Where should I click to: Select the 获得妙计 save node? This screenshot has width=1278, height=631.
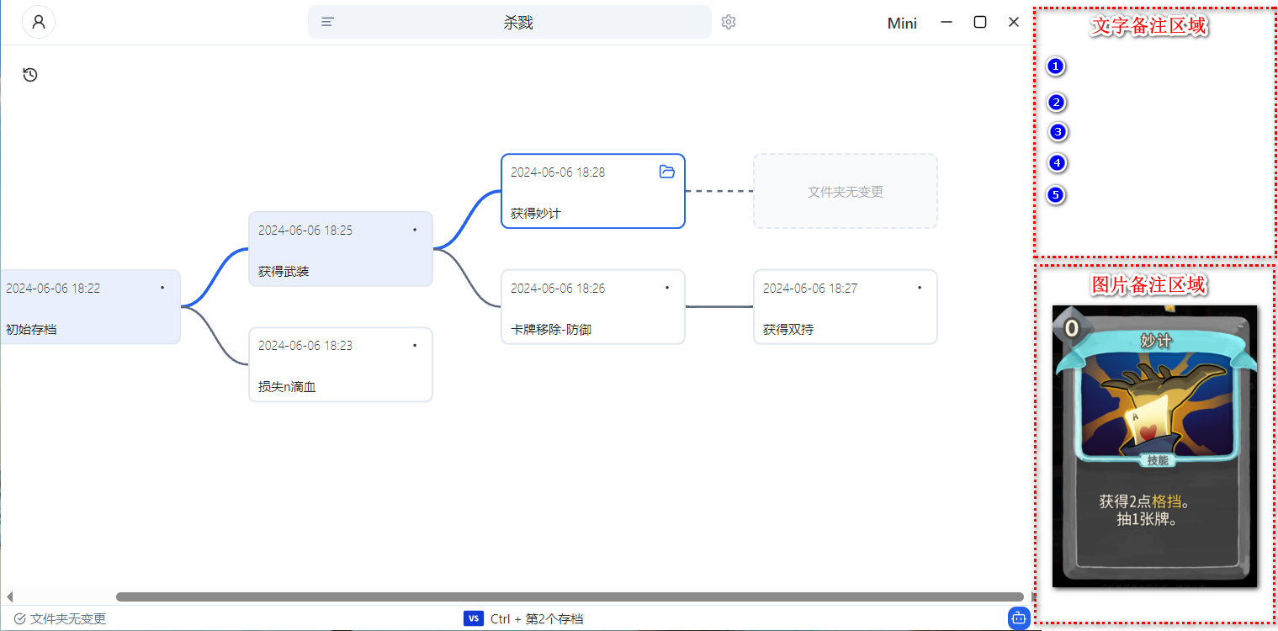point(593,191)
